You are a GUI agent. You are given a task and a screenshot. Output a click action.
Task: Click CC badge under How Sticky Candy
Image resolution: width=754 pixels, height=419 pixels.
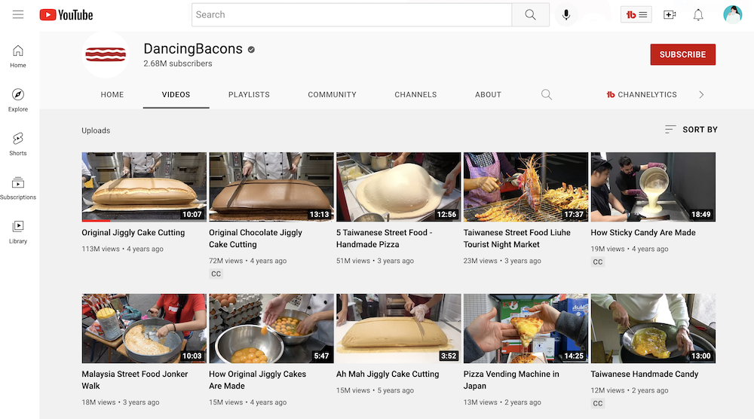597,262
